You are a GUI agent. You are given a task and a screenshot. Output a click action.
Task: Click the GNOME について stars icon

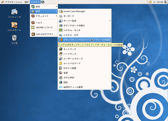33,27
